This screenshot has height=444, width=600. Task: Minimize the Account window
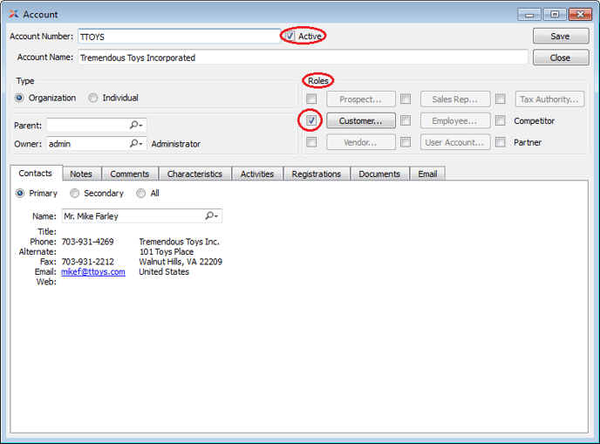(x=529, y=14)
